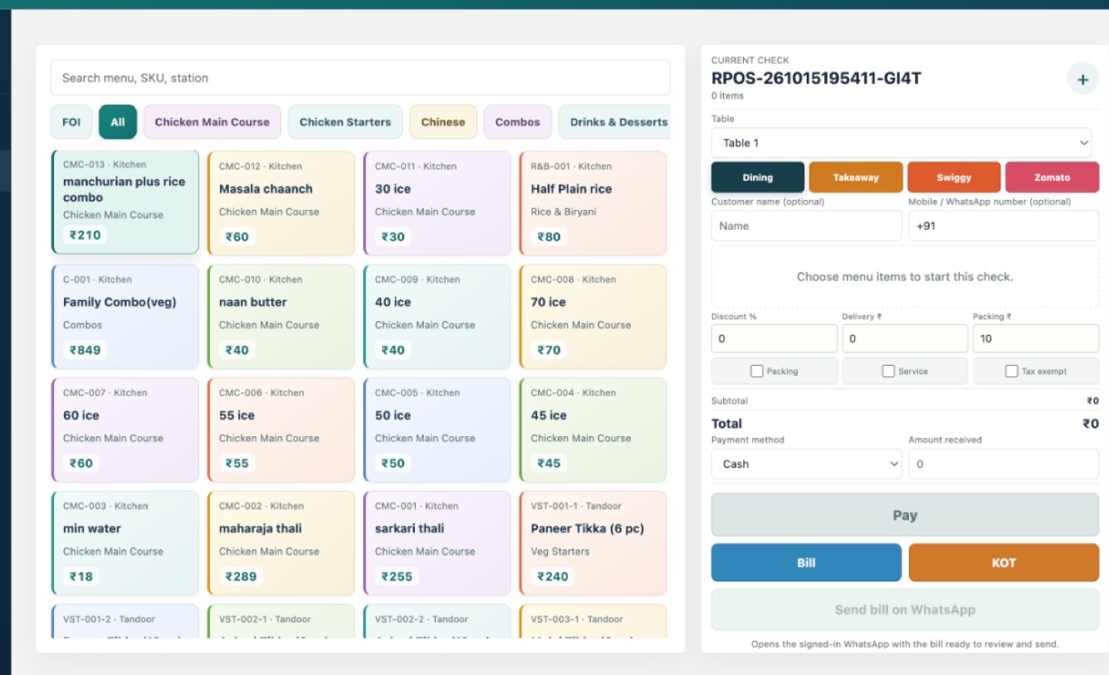The height and width of the screenshot is (675, 1109).
Task: Select Dining order type
Action: point(758,177)
